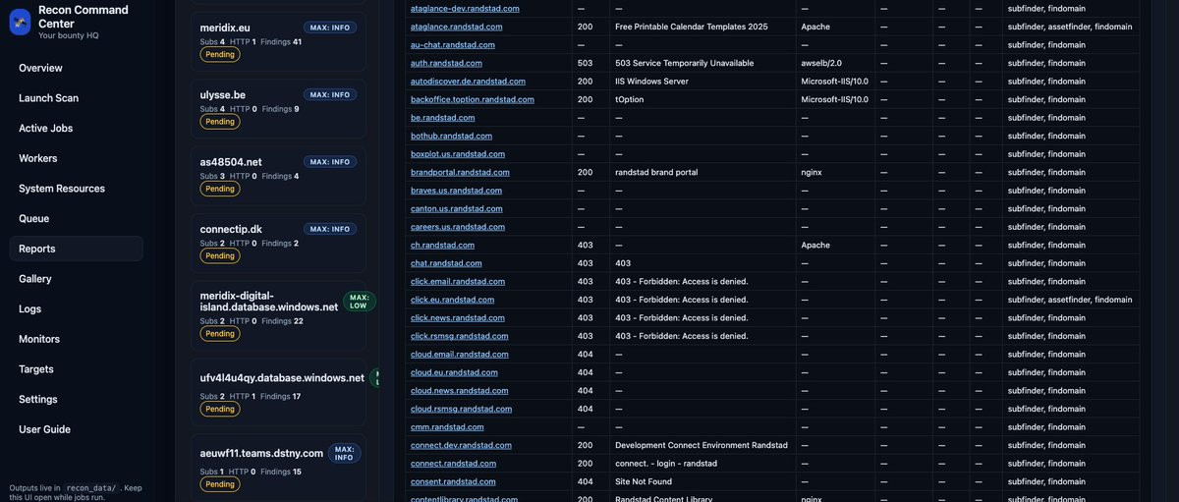Viewport: 1179px width, 502px height.
Task: Open au-chat.randstad.com link
Action: click(x=453, y=44)
